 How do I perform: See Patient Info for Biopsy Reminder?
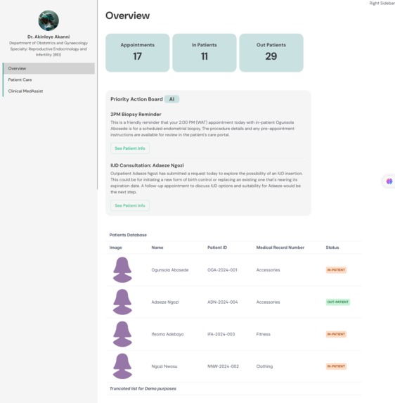pos(130,148)
